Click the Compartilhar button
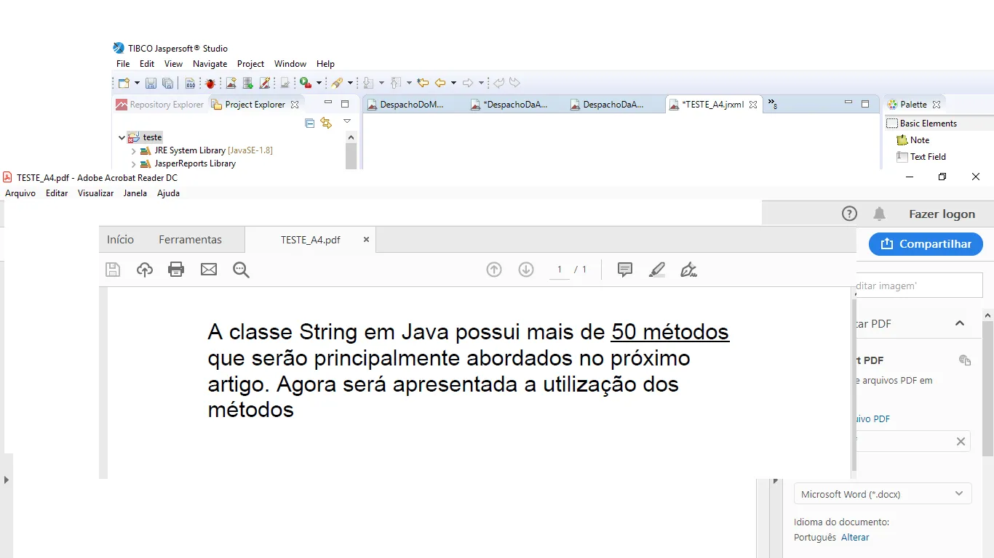 [926, 244]
